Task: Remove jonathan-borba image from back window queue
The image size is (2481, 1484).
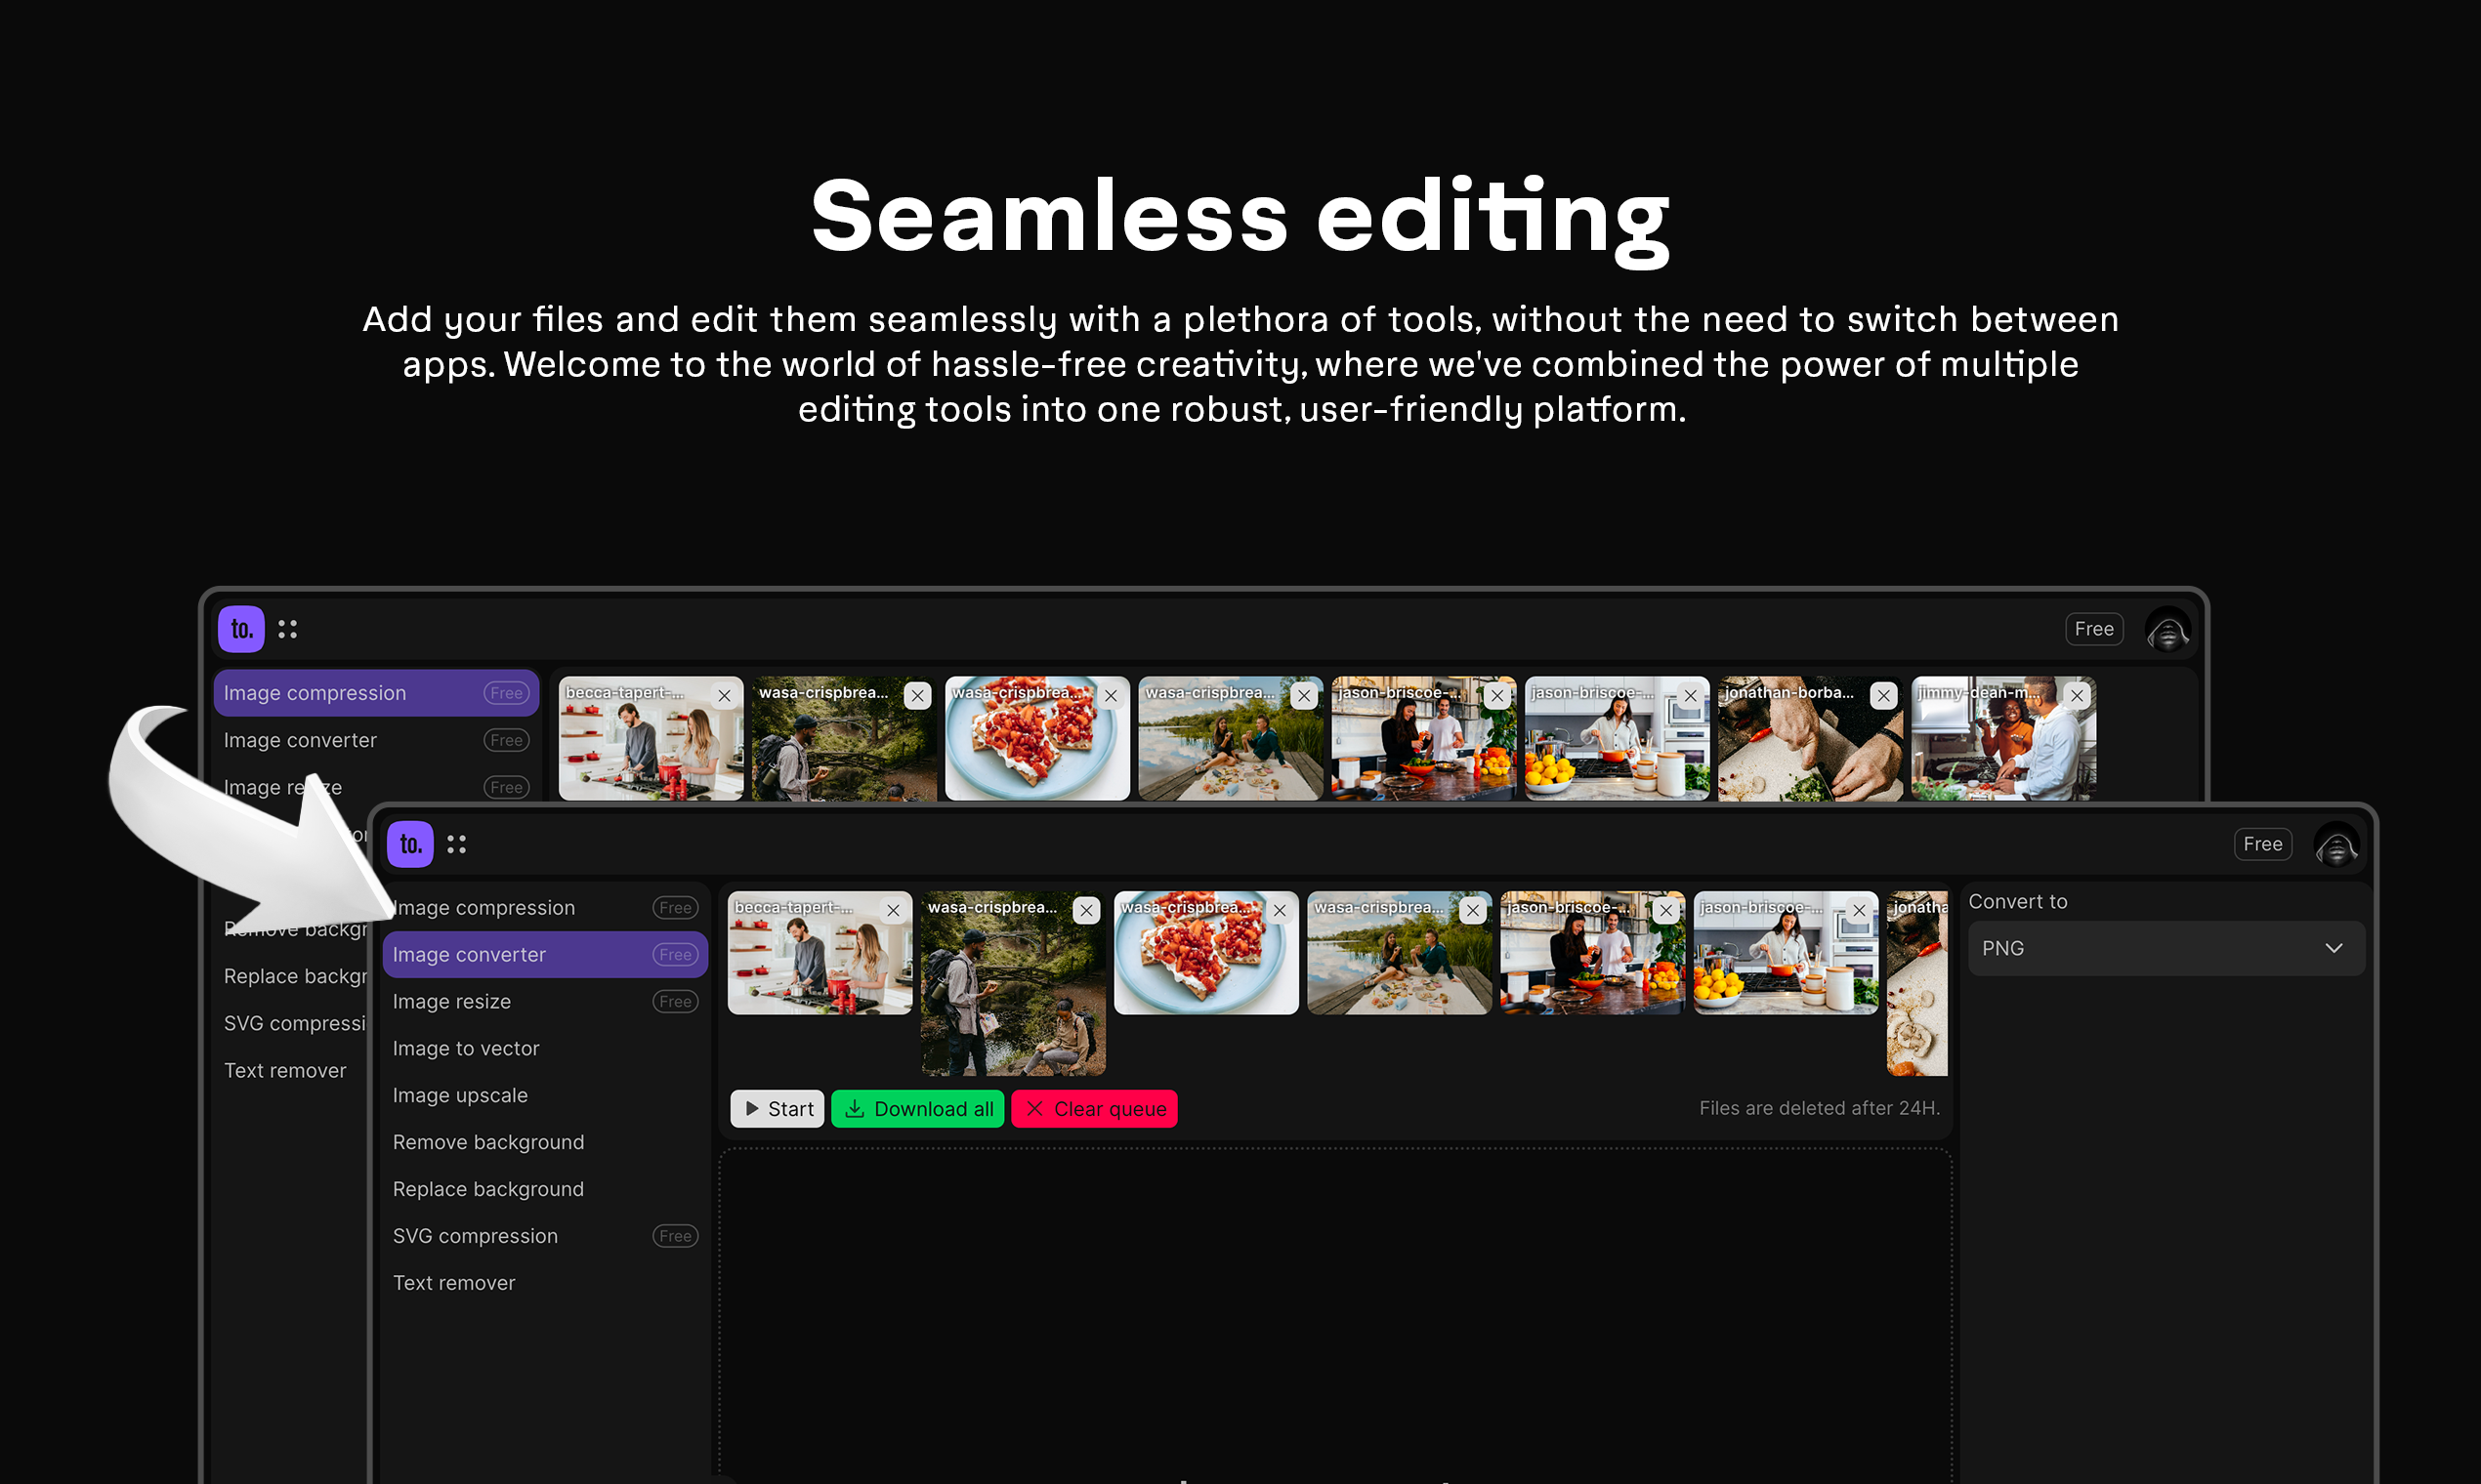Action: coord(1883,695)
